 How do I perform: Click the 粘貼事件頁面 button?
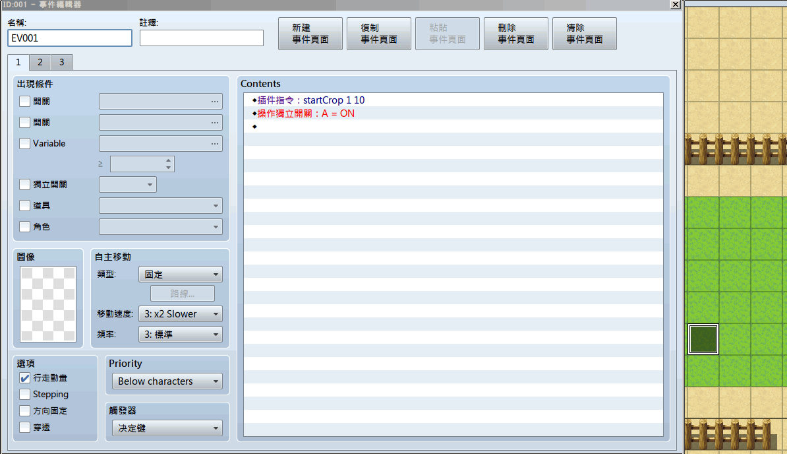coord(447,34)
